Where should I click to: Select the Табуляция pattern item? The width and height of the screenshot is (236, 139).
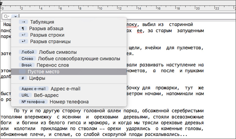point(42,22)
